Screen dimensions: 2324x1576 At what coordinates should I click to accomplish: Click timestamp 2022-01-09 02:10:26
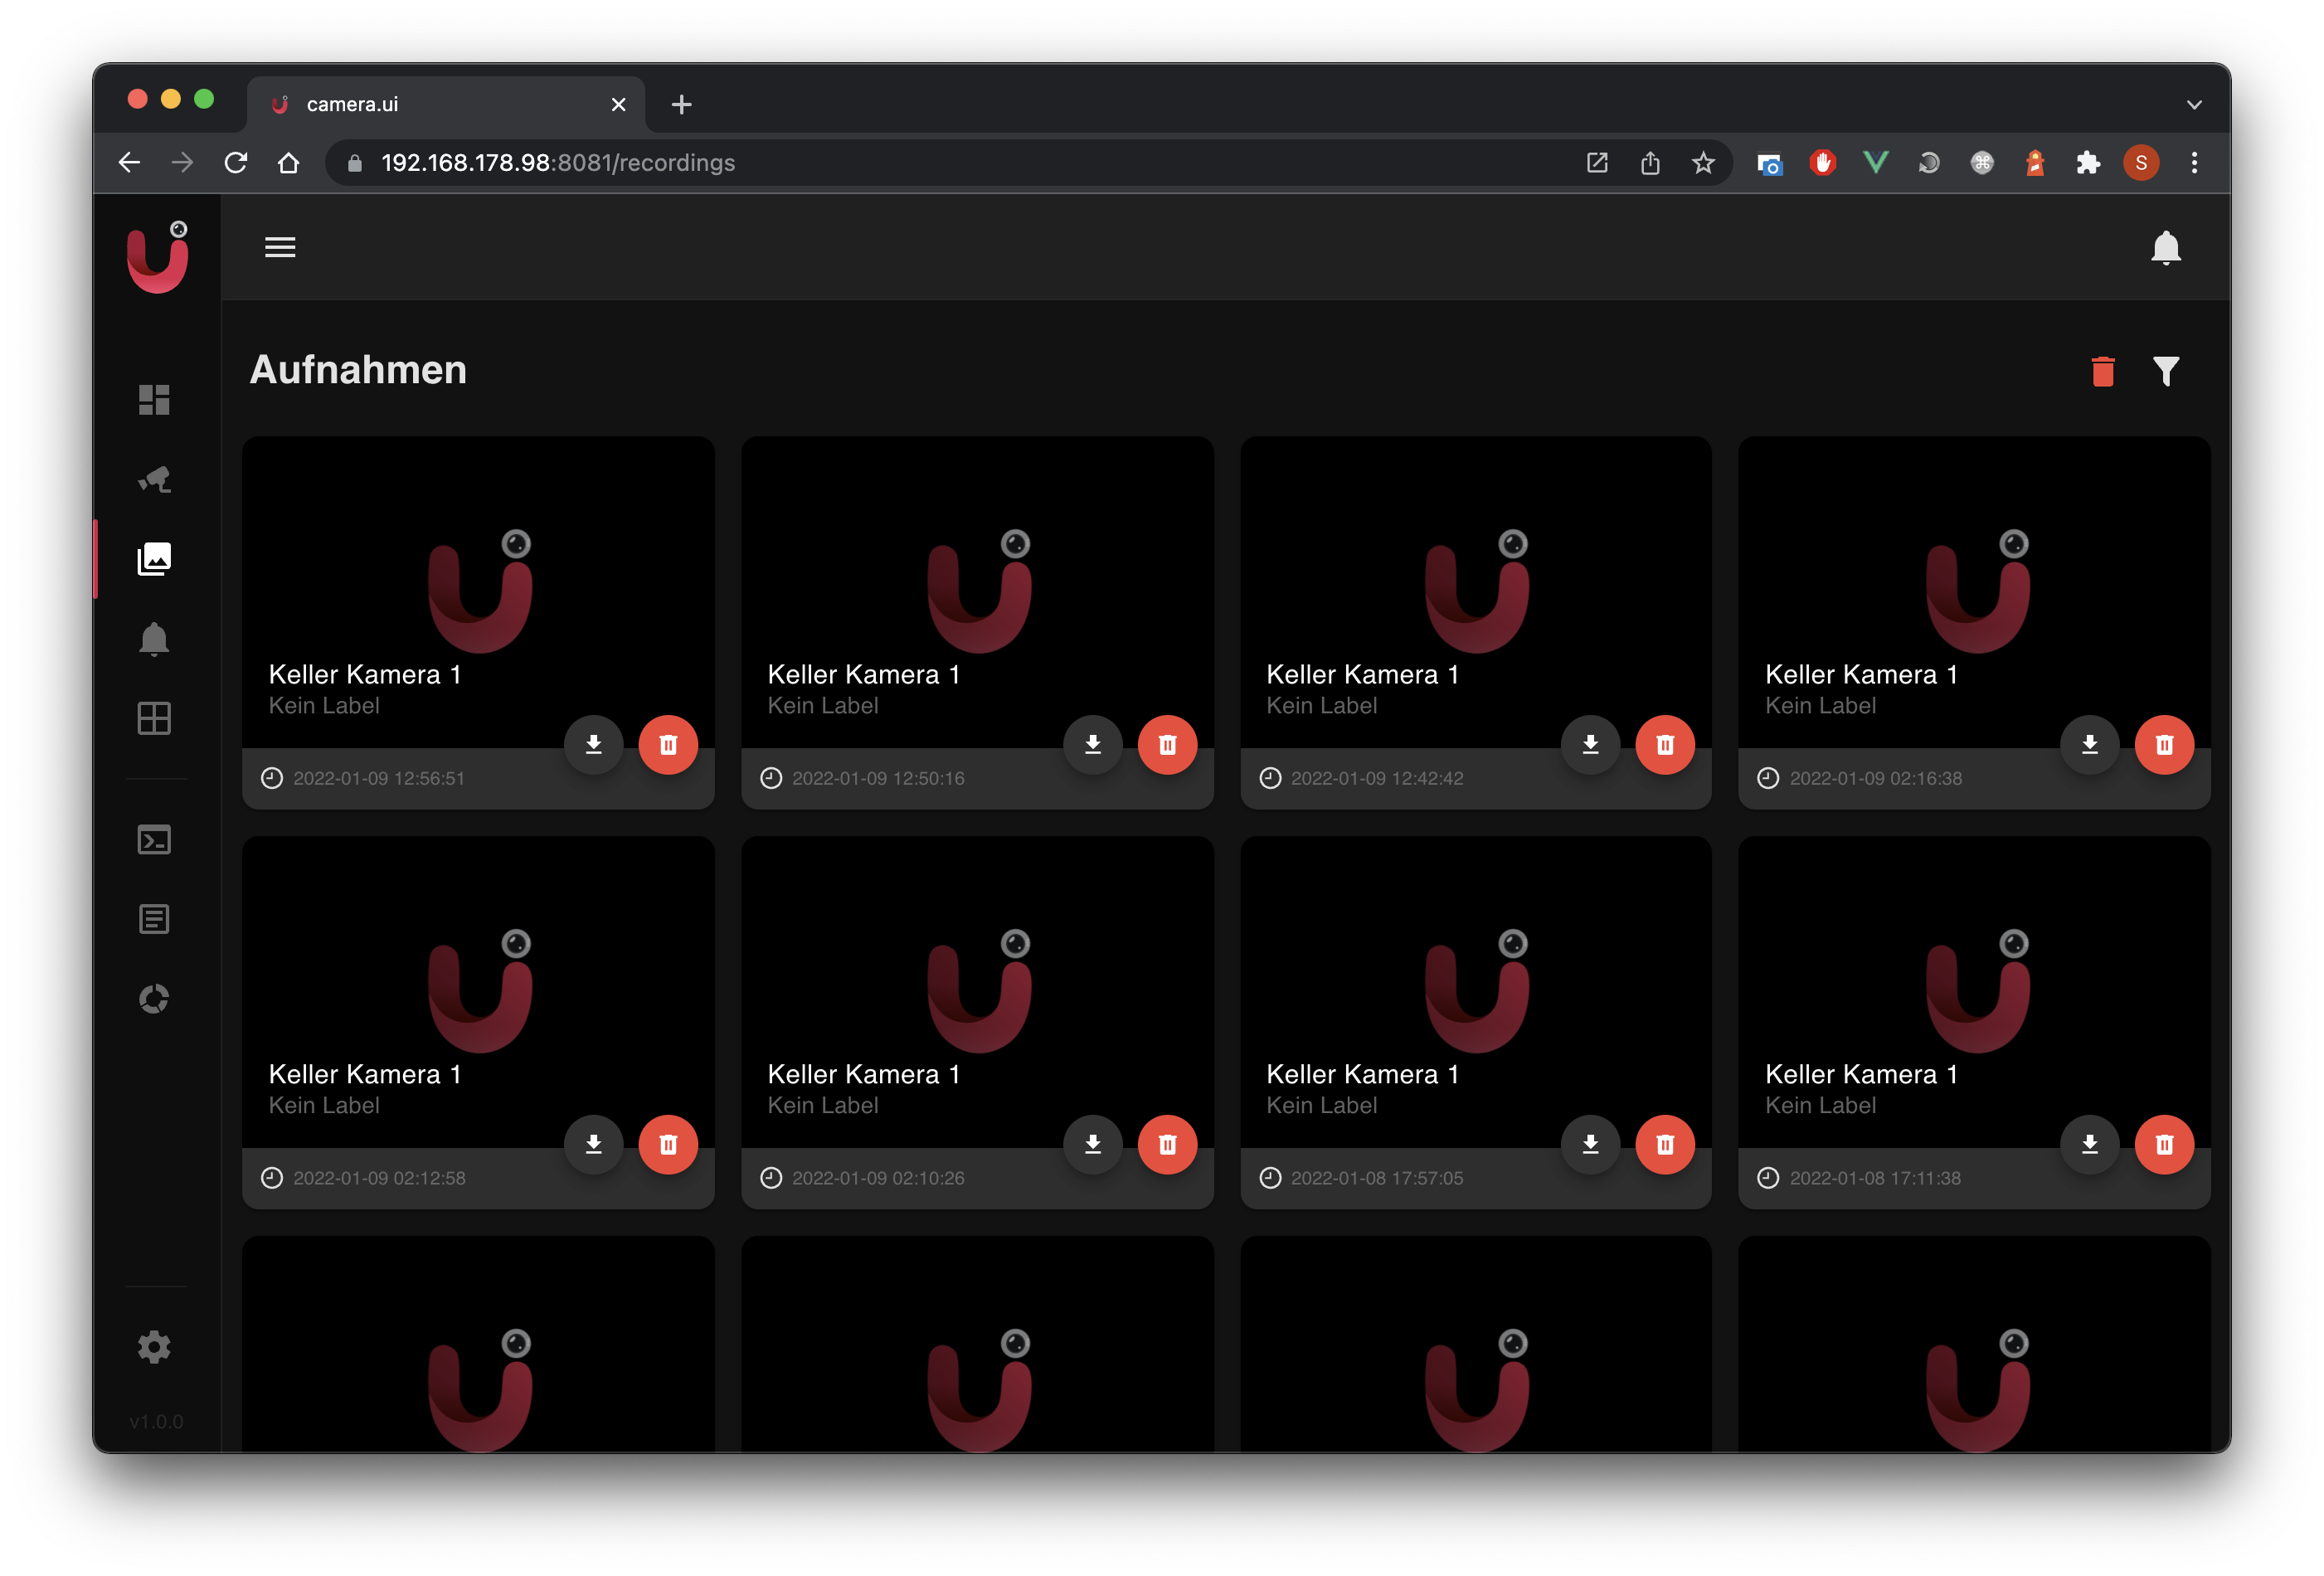[878, 1178]
